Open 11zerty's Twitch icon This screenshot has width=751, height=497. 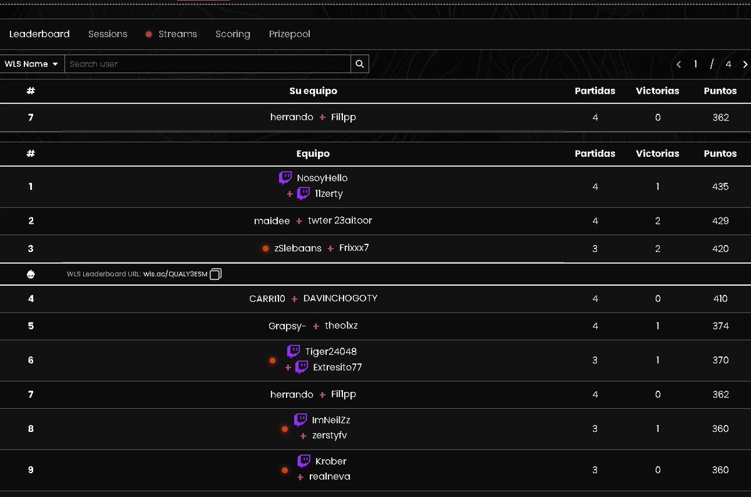(x=304, y=194)
